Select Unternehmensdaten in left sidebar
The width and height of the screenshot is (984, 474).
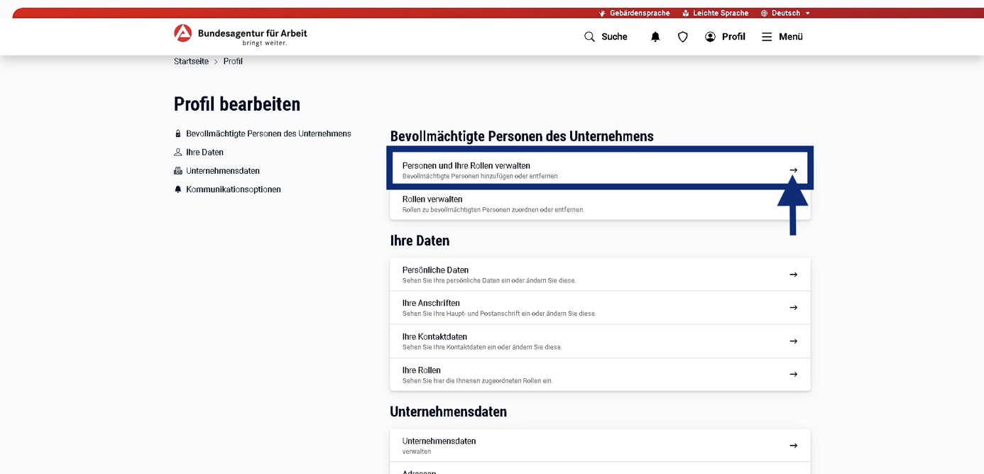coord(222,171)
